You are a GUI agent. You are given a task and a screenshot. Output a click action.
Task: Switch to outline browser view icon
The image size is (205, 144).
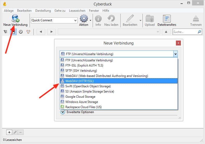click(5, 32)
